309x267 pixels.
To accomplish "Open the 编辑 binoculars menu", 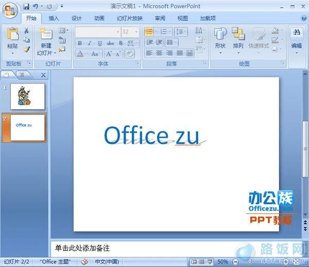I will (x=297, y=41).
